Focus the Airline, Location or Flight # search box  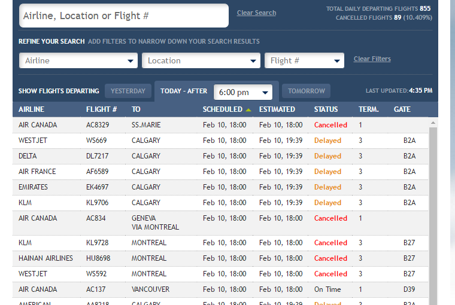click(124, 16)
